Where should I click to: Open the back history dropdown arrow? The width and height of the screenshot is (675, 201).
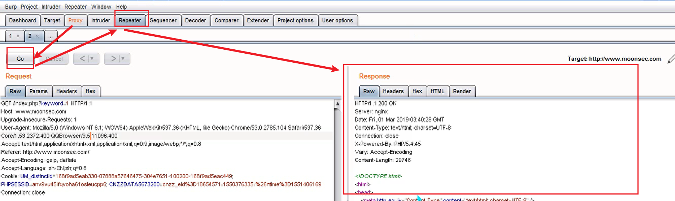(x=92, y=58)
